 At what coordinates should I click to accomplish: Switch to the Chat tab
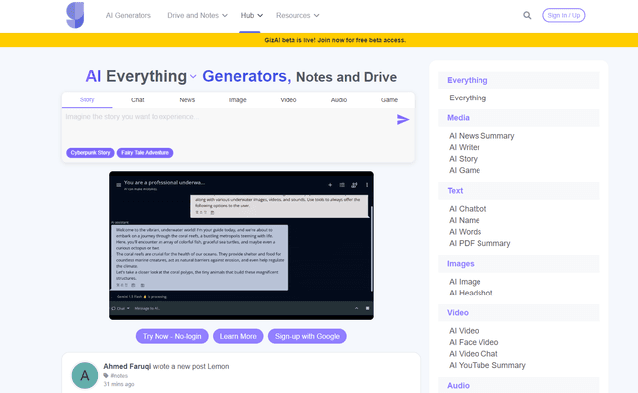tap(138, 100)
